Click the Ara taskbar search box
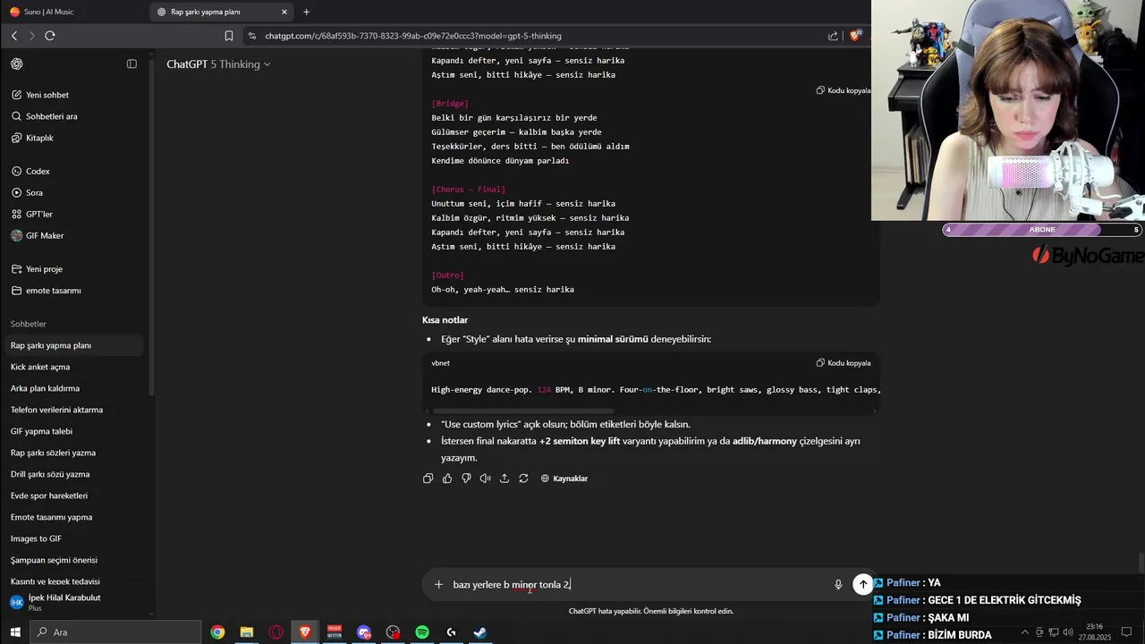 point(116,632)
